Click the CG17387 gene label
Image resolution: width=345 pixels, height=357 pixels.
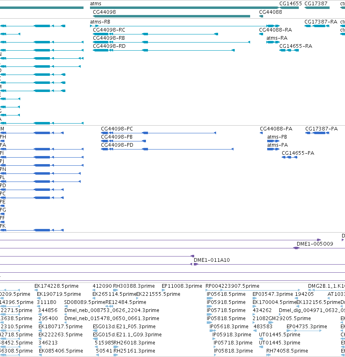(x=316, y=4)
